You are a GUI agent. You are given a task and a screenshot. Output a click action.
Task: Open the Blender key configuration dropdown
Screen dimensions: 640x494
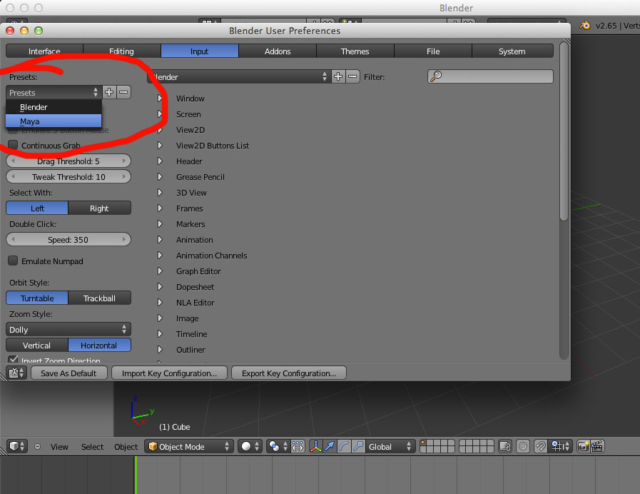pyautogui.click(x=238, y=76)
